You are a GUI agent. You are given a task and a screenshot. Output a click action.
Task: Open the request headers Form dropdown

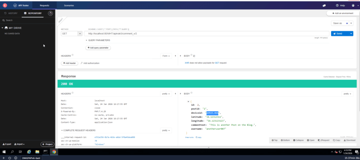coord(166,56)
